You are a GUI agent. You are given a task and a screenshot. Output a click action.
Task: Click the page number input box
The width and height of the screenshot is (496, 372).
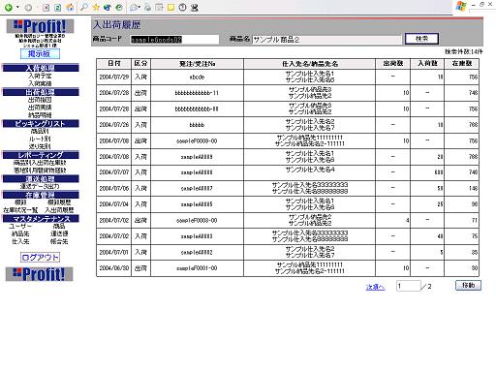409,286
